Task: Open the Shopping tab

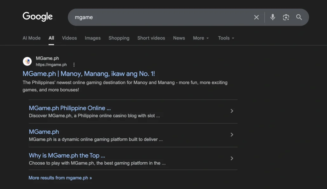Action: 119,38
